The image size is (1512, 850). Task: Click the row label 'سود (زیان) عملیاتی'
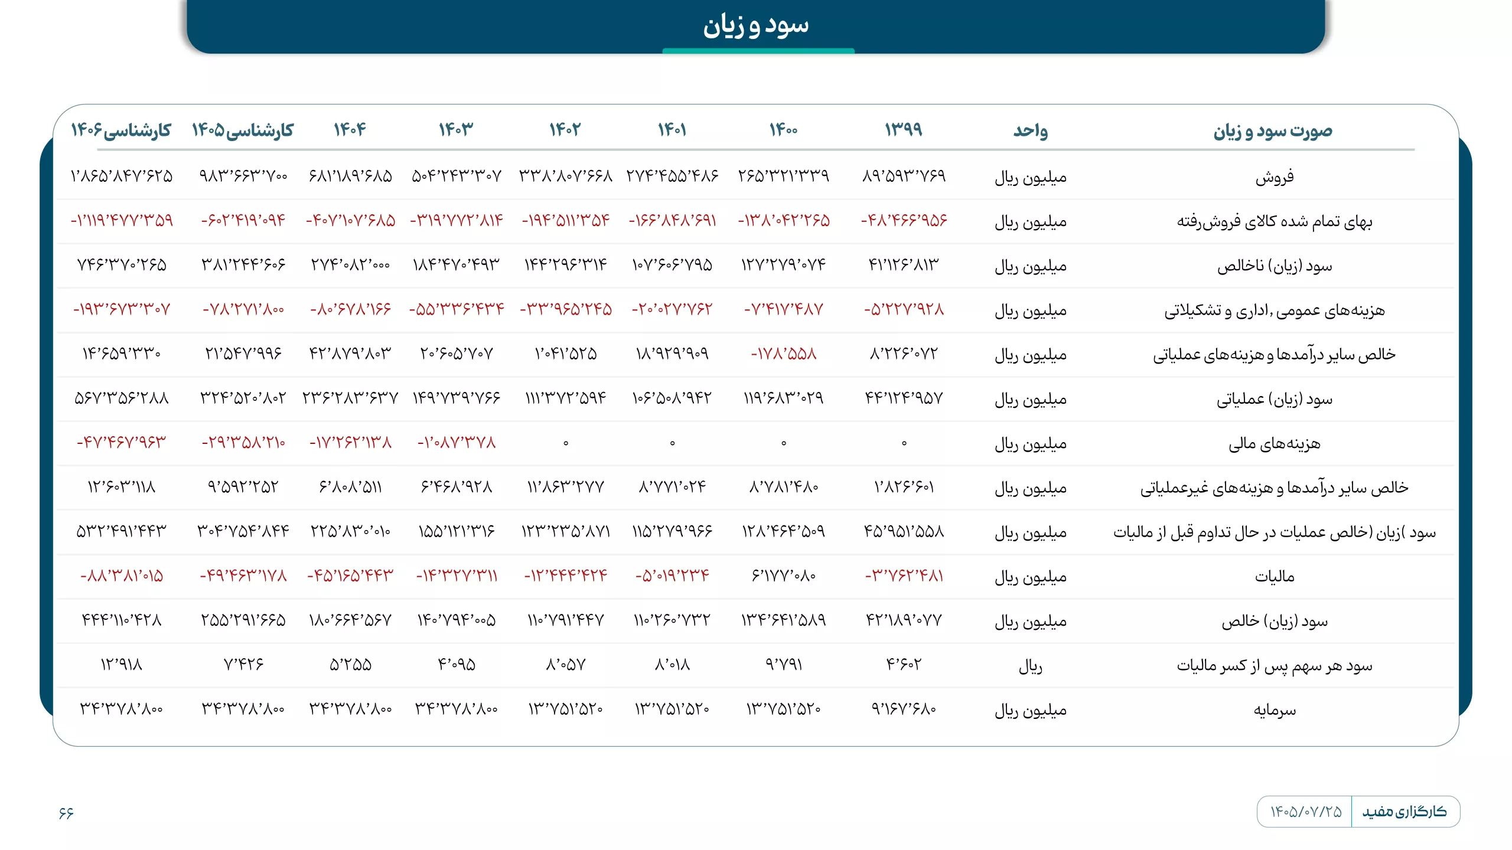(1274, 400)
